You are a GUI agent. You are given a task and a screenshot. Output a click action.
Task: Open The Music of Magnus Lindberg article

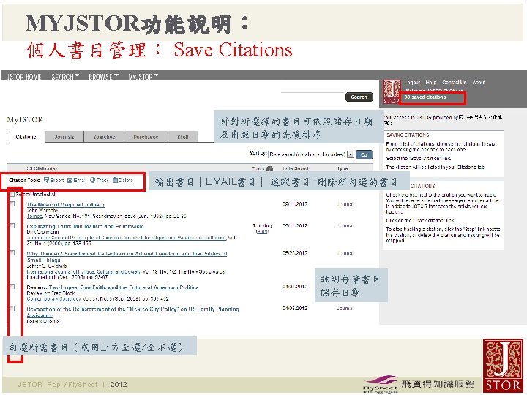point(66,205)
